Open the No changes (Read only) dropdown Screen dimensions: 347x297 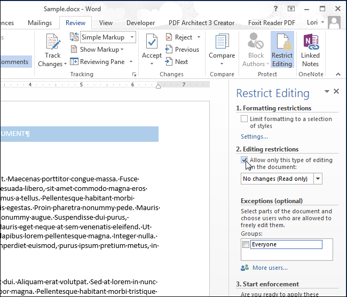(x=318, y=179)
